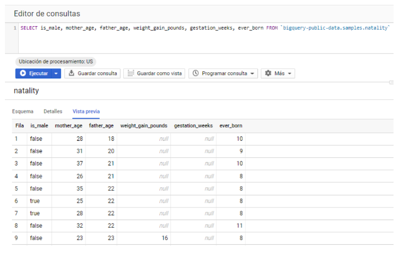Click father_age value 20 in row 2
Screen dimensions: 401x253
point(111,151)
